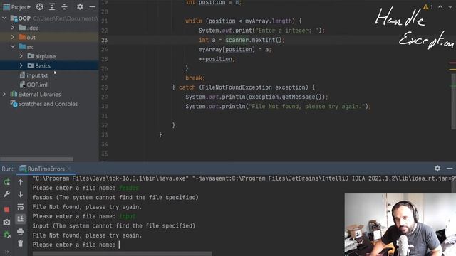The image size is (456, 256).
Task: Close the RunTimeErrors run tab
Action: 69,169
